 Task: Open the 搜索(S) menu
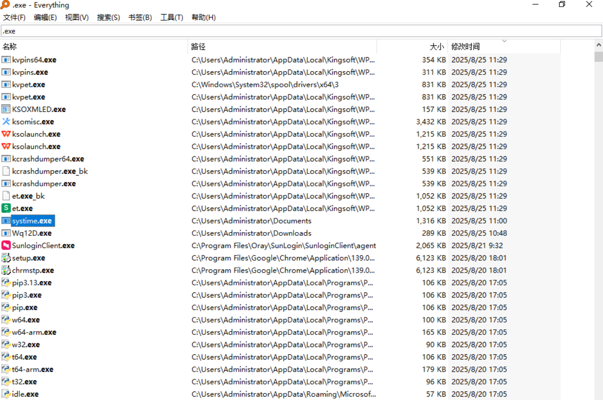109,17
